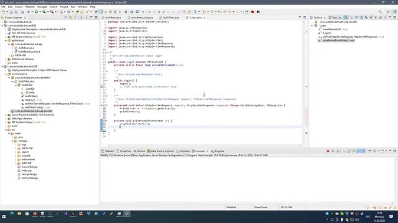Collapse the Login class in Outline
Screen dimensions: 398x223
(312, 25)
